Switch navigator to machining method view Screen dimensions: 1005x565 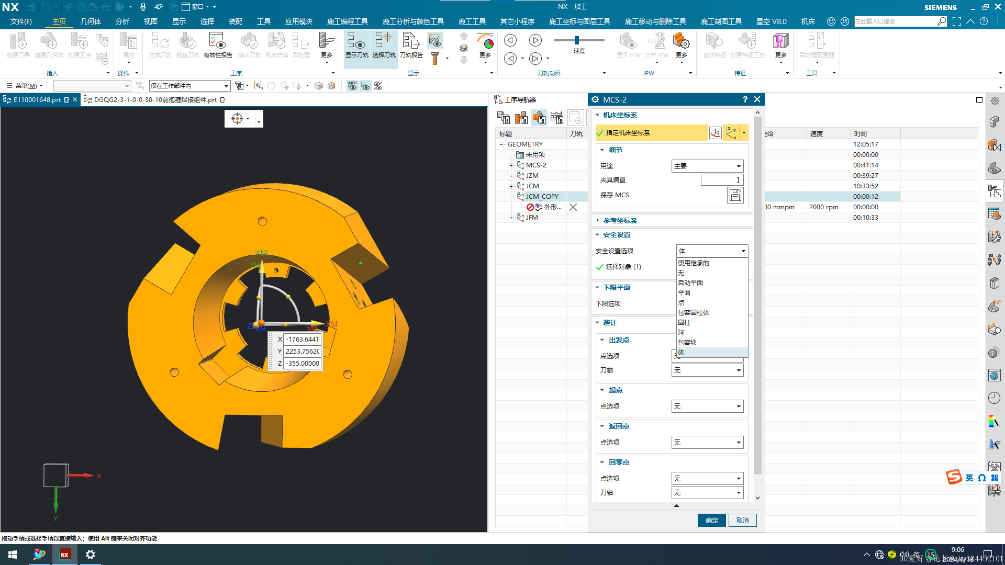point(557,118)
